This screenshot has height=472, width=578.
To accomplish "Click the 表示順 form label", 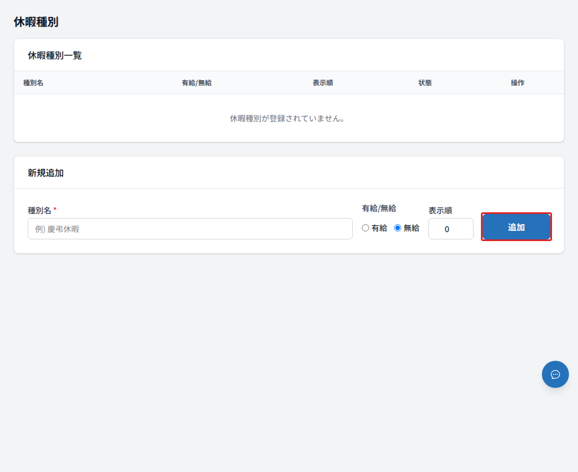I will tap(440, 211).
